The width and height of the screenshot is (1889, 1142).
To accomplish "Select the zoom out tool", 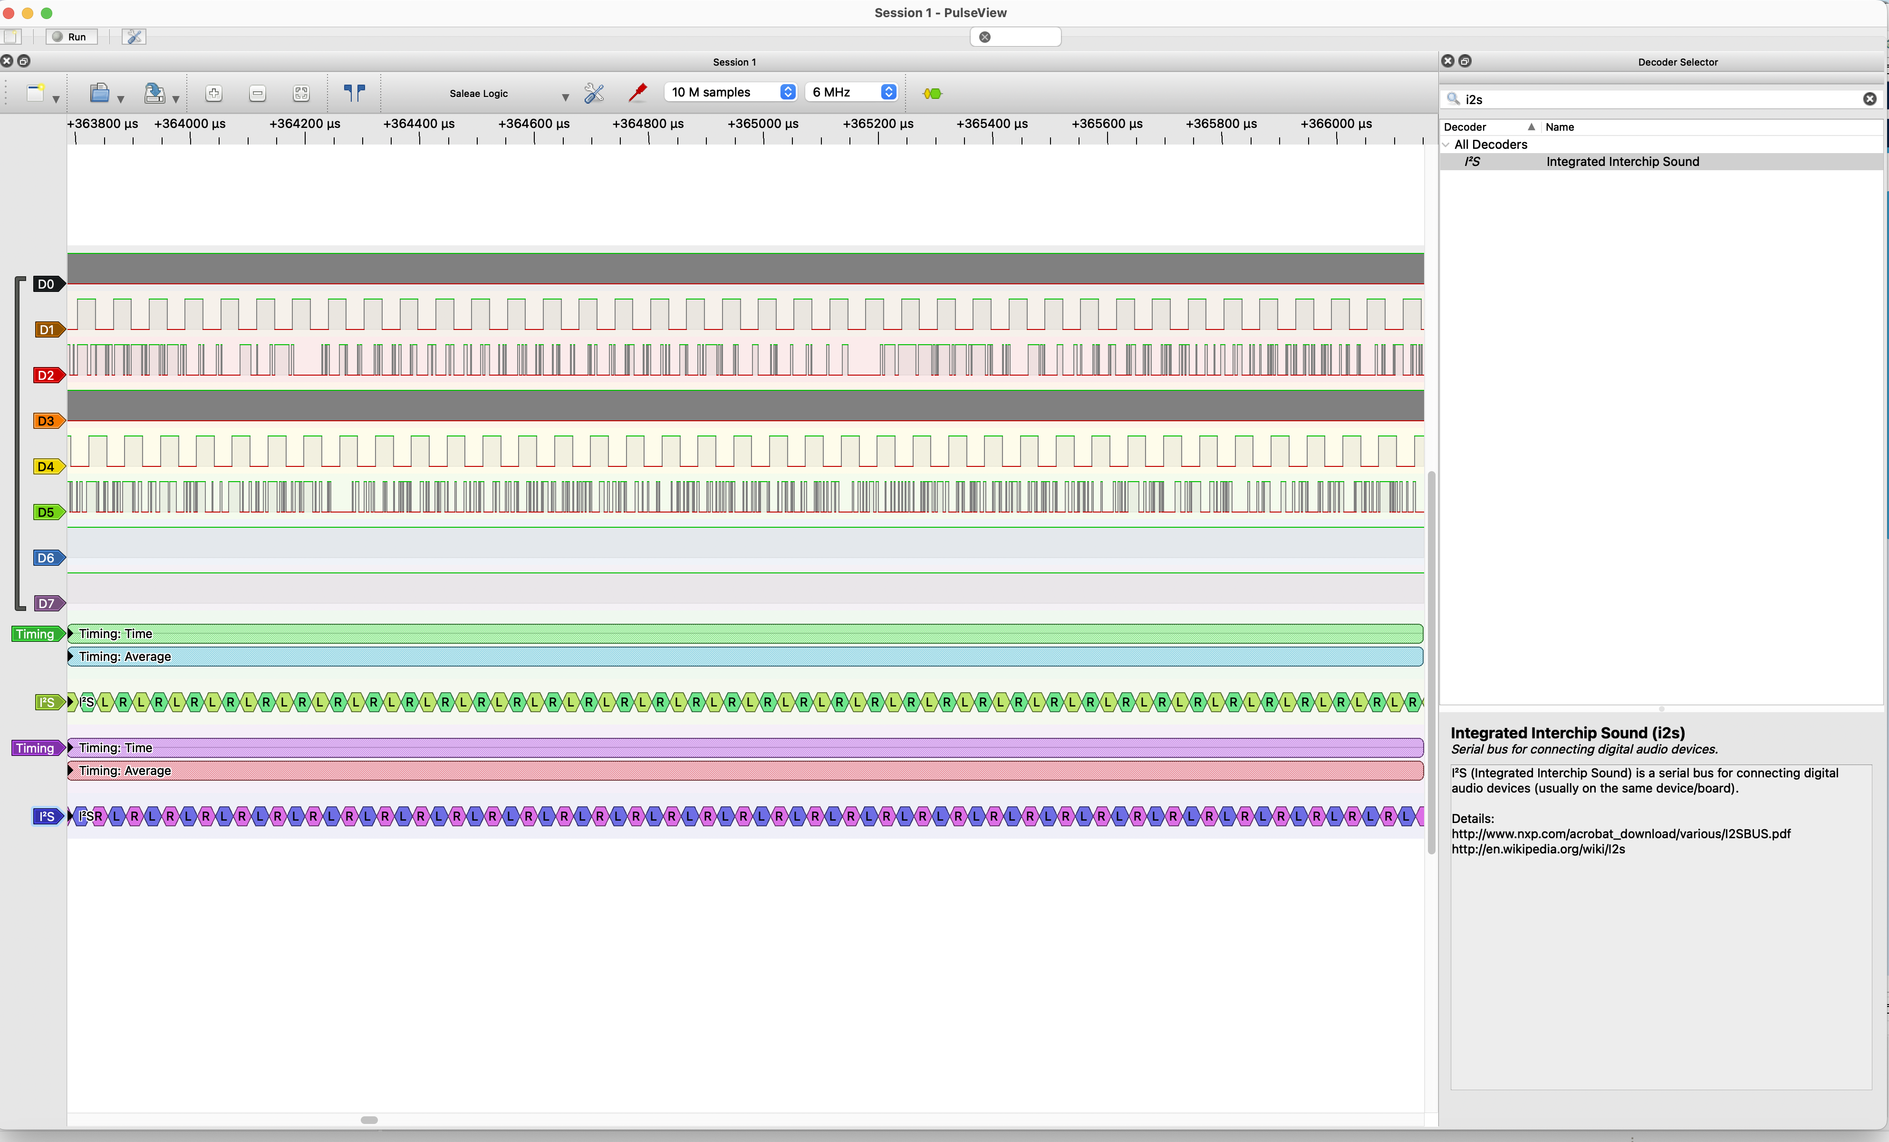I will 257,93.
